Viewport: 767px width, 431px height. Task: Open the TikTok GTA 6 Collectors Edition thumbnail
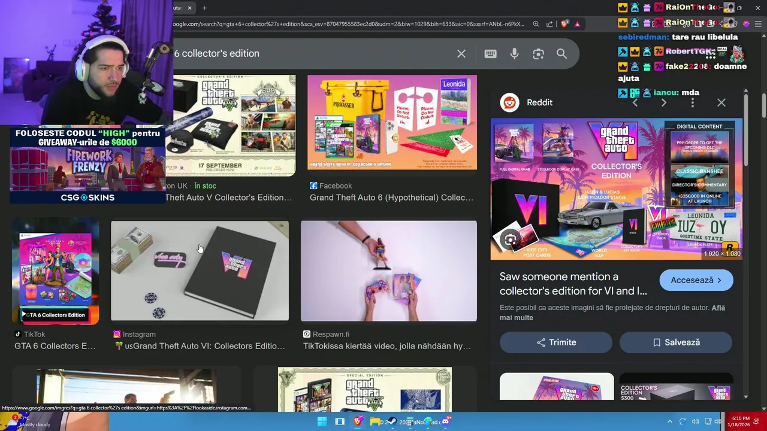[56, 272]
